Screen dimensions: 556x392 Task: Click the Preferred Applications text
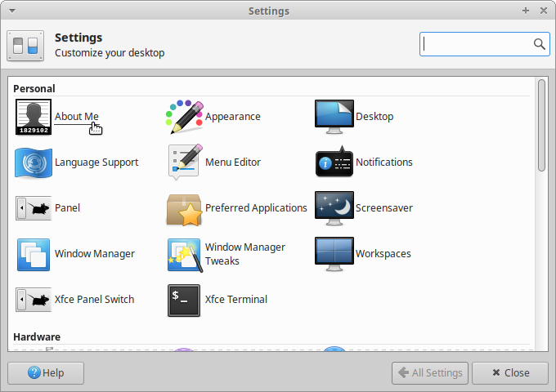(256, 208)
